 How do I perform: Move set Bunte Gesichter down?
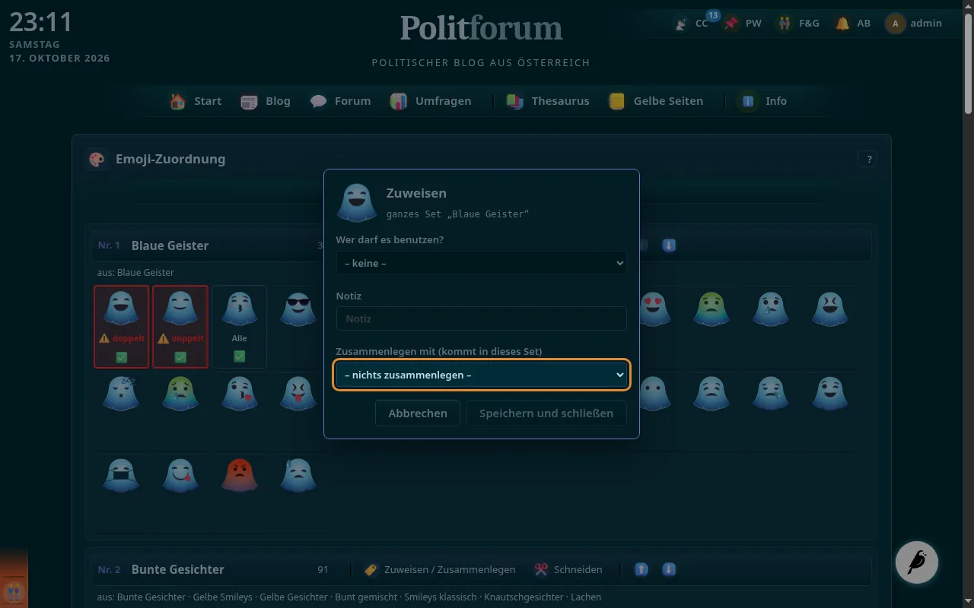pos(669,569)
